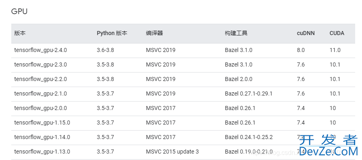
Task: Select the tensorflow_gpu-2.3.0 cell
Action: click(41, 65)
